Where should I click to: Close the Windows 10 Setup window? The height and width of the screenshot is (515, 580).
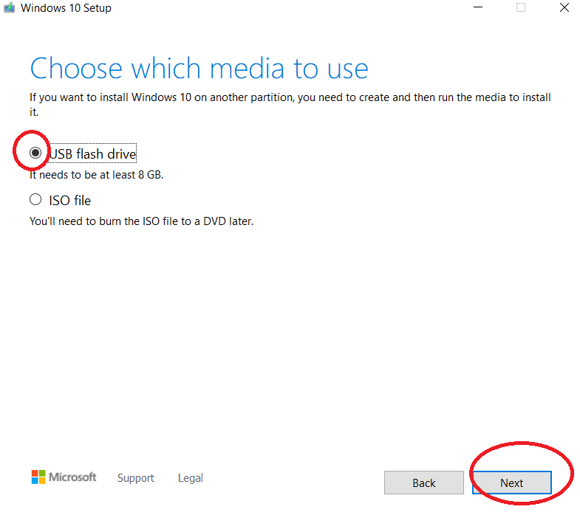click(x=564, y=7)
